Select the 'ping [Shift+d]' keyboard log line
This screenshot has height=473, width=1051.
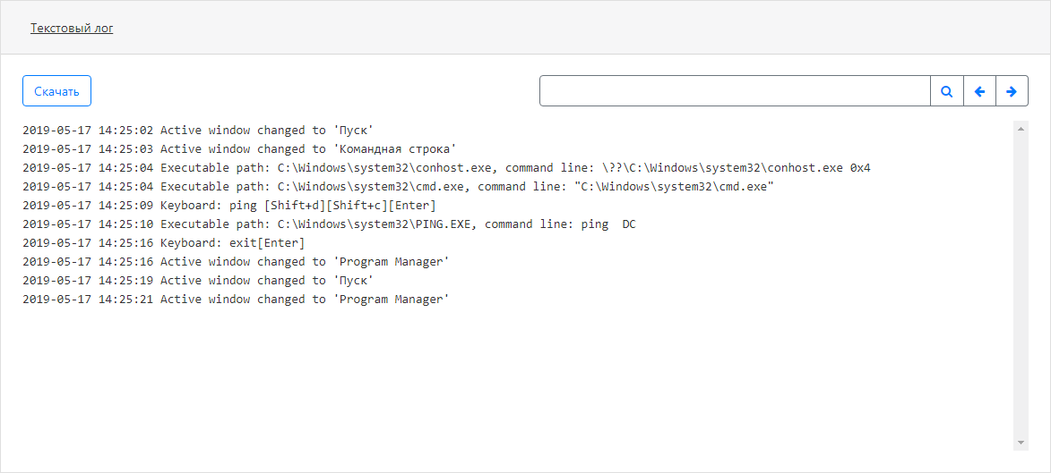point(229,206)
